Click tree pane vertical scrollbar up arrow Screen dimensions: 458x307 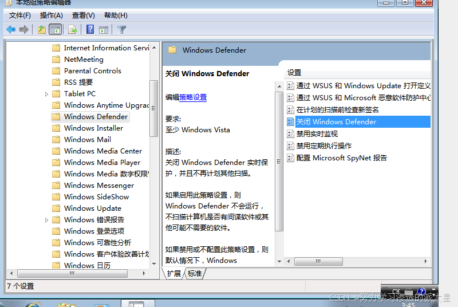point(154,48)
